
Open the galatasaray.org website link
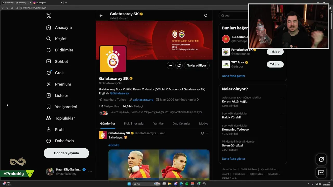143,99
